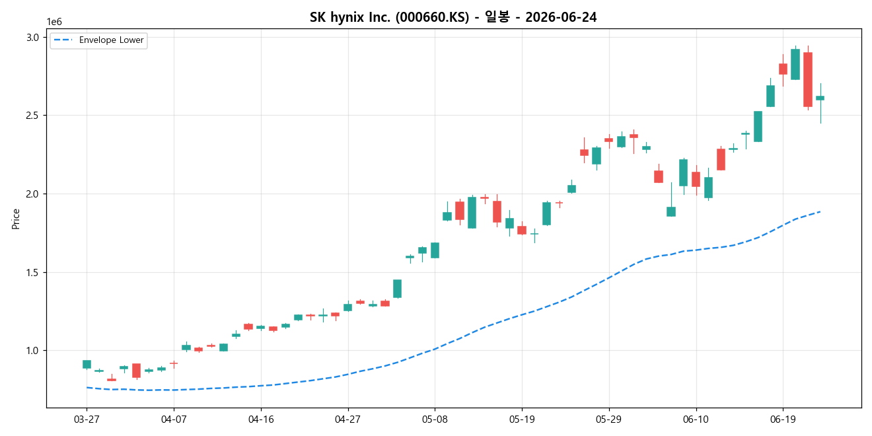The width and height of the screenshot is (872, 436).
Task: Click the large red candle after 06-19
Action: pos(807,79)
